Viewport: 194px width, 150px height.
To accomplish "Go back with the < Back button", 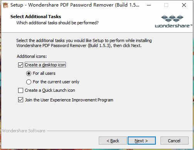I will coord(113,141).
